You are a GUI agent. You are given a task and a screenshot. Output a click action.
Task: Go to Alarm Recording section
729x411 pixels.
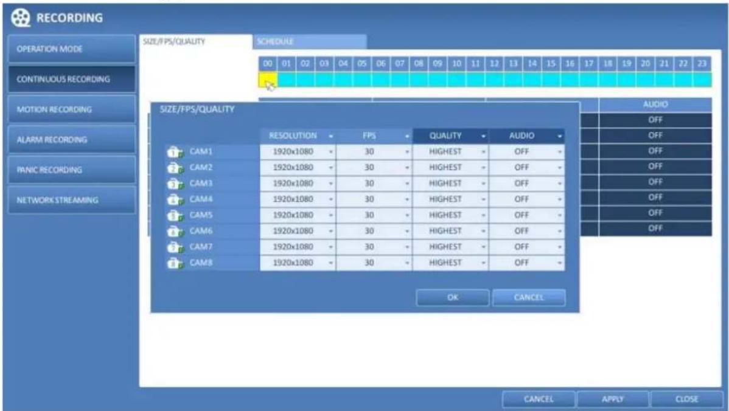pyautogui.click(x=72, y=140)
